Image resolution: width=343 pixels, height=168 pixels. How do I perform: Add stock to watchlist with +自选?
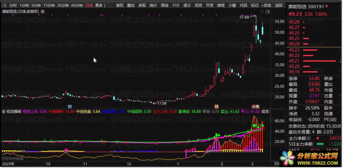pyautogui.click(x=266, y=5)
